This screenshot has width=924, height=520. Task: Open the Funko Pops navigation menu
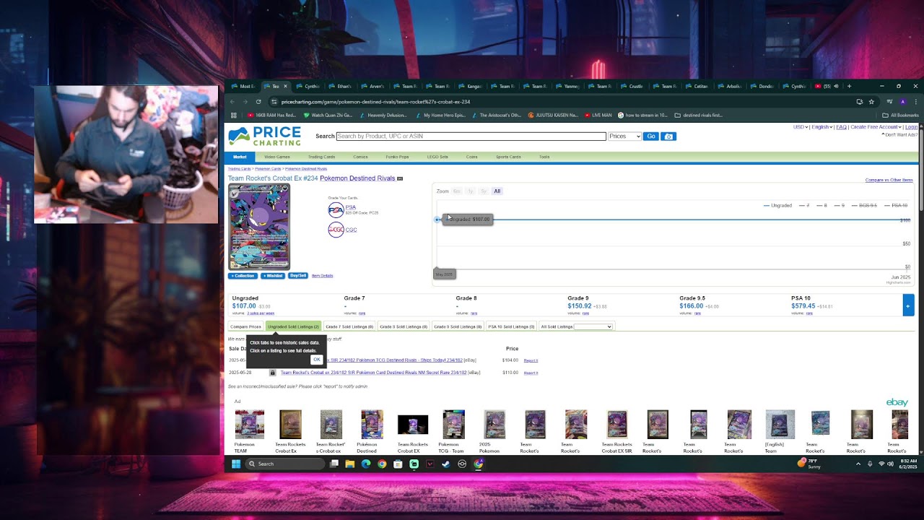tap(397, 157)
